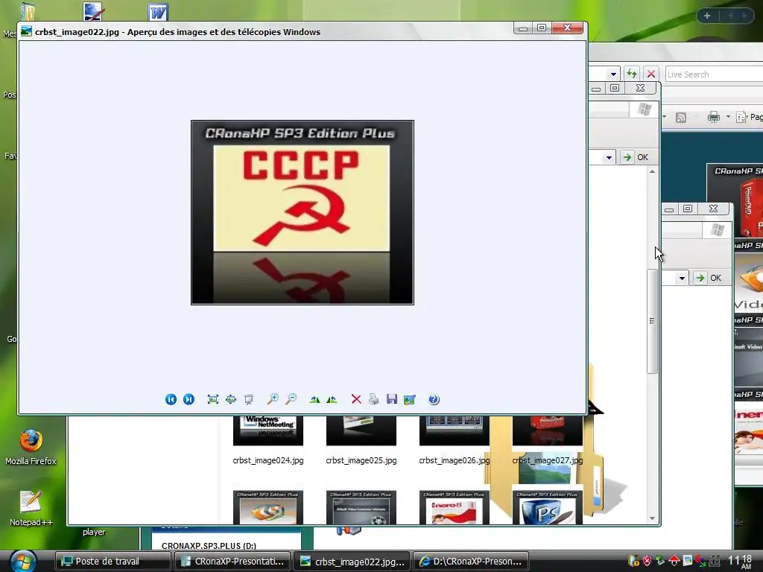Image resolution: width=763 pixels, height=572 pixels.
Task: Zoom out using the magnifier minus icon
Action: [291, 399]
